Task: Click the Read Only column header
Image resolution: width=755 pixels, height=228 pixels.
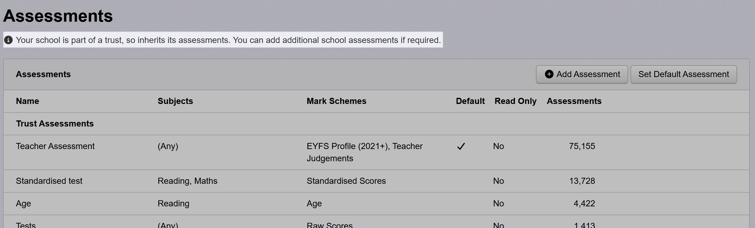Action: click(x=515, y=101)
